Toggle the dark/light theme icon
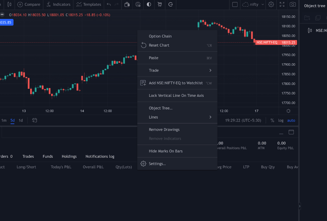The width and height of the screenshot is (327, 221). (149, 4)
